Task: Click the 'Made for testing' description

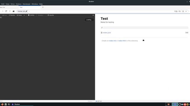Action: point(107,22)
